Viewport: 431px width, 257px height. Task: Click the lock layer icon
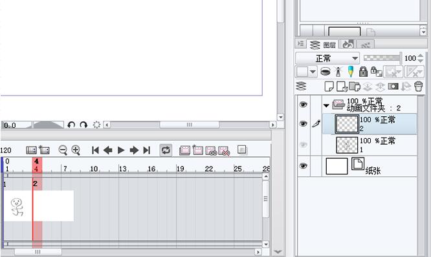(363, 72)
